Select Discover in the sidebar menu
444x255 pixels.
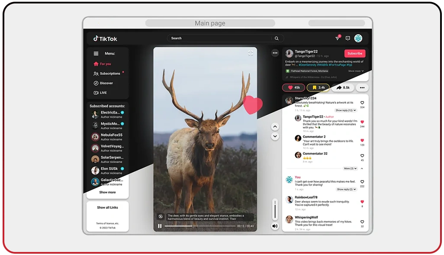[x=106, y=83]
